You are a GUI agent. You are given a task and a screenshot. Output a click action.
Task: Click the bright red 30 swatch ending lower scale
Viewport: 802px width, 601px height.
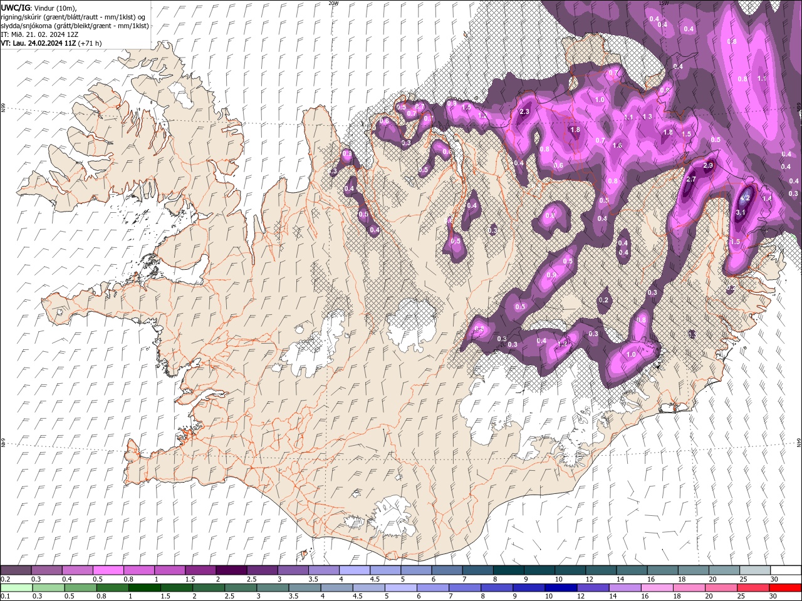(x=785, y=588)
